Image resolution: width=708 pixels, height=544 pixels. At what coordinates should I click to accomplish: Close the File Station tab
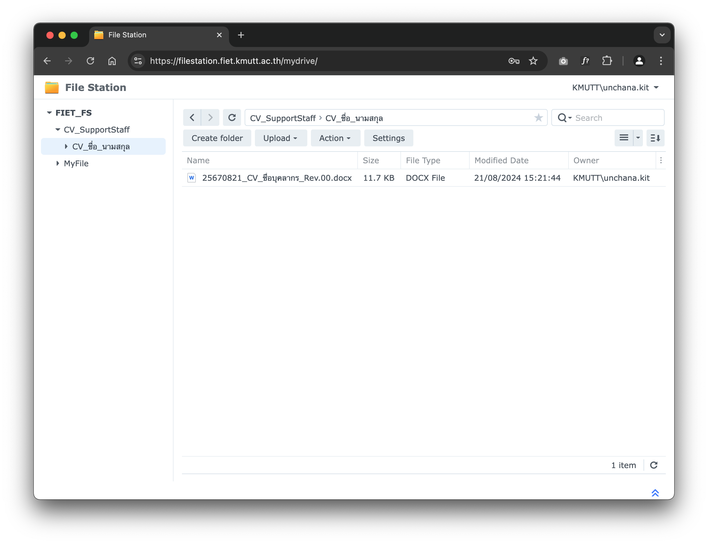(x=219, y=35)
